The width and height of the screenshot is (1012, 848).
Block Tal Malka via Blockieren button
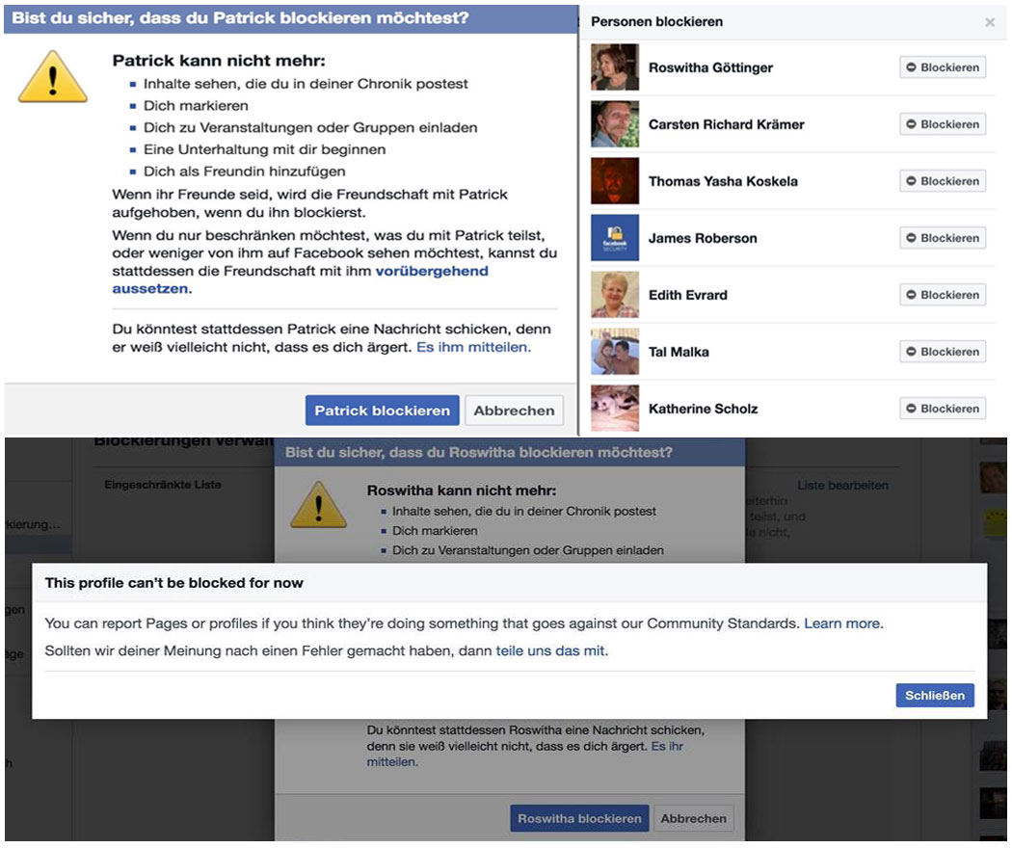click(943, 351)
